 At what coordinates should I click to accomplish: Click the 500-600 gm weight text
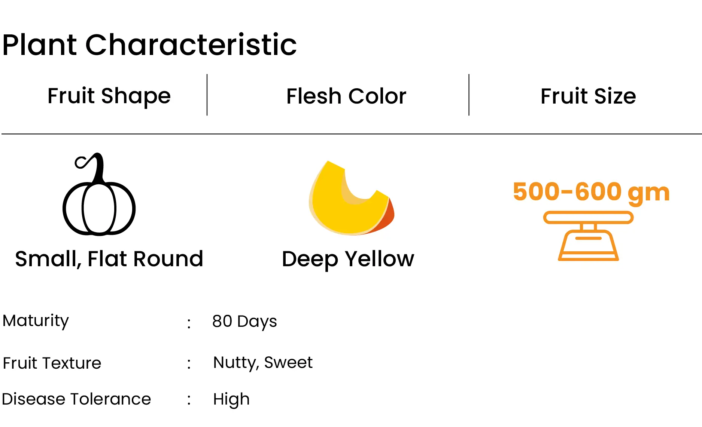point(591,193)
